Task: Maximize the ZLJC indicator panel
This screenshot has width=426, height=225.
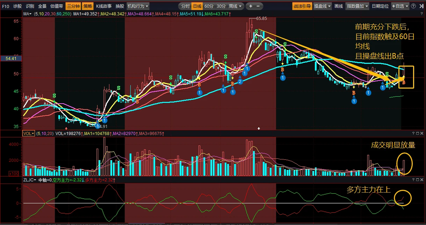Action: [x=417, y=180]
